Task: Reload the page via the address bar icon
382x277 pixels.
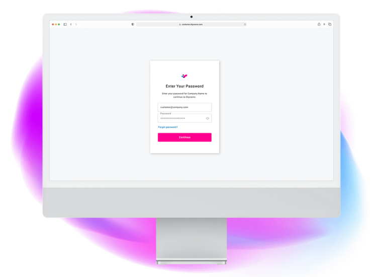Action: pos(245,24)
